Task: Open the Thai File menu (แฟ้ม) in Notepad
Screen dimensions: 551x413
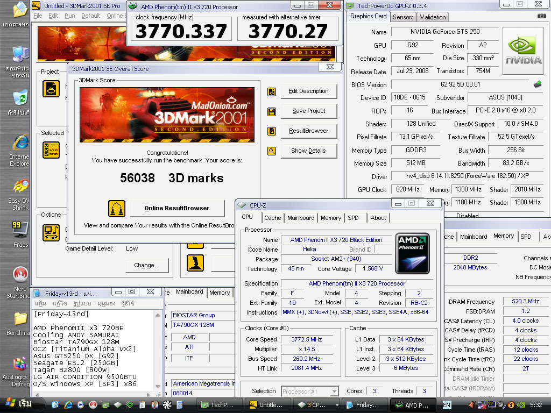Action: 40,303
